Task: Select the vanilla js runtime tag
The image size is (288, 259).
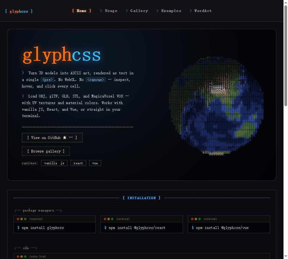Action: (x=54, y=163)
